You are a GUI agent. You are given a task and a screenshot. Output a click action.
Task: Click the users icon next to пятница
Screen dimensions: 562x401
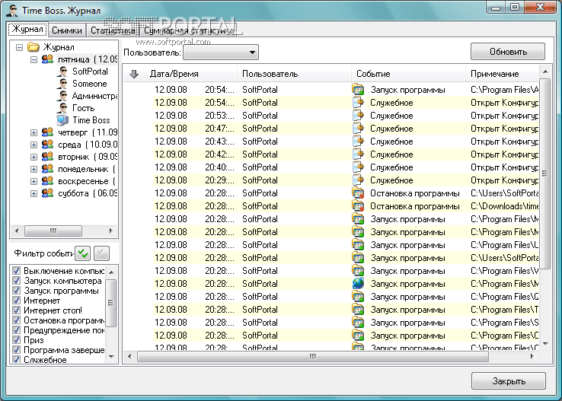click(x=47, y=59)
